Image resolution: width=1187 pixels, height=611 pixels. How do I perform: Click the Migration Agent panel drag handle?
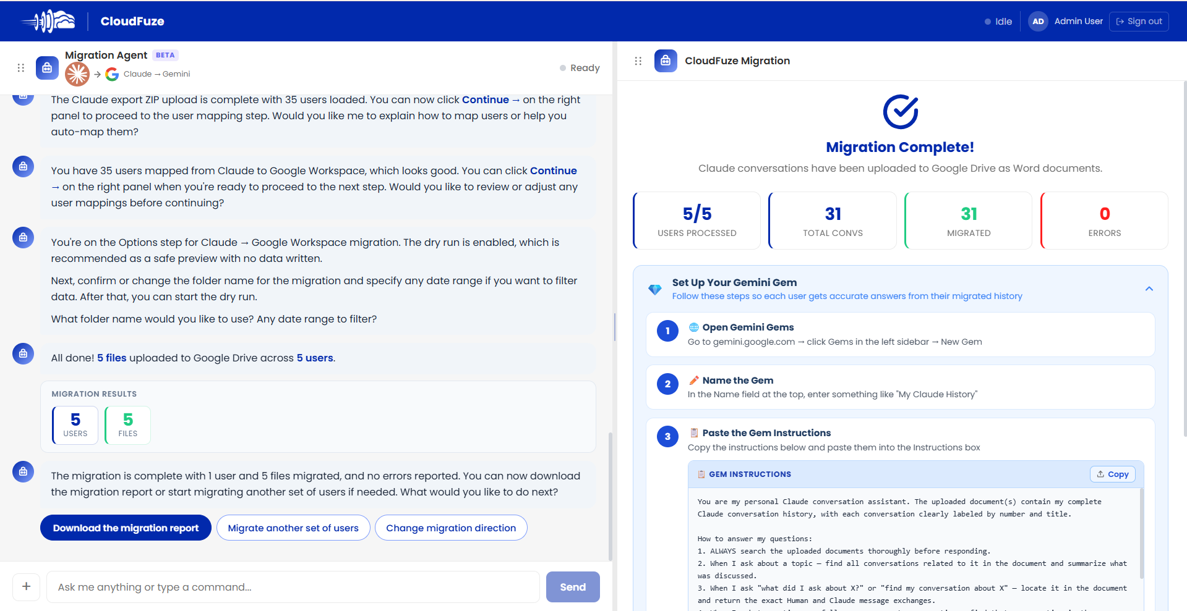(x=20, y=67)
